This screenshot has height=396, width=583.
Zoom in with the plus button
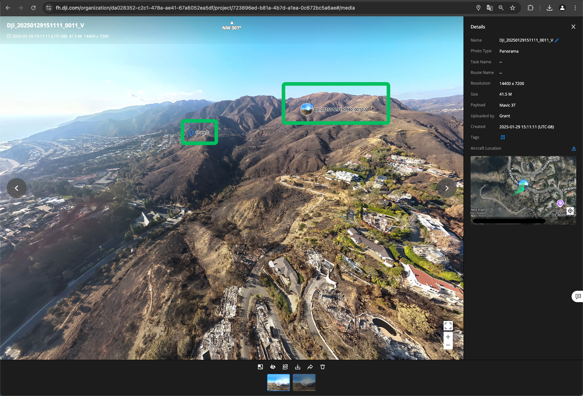click(448, 337)
